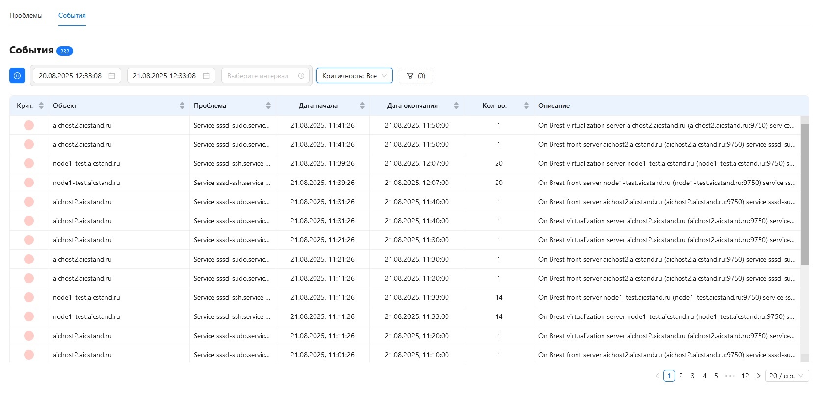The width and height of the screenshot is (813, 395).
Task: Switch to the Проблемы tab
Action: click(26, 15)
